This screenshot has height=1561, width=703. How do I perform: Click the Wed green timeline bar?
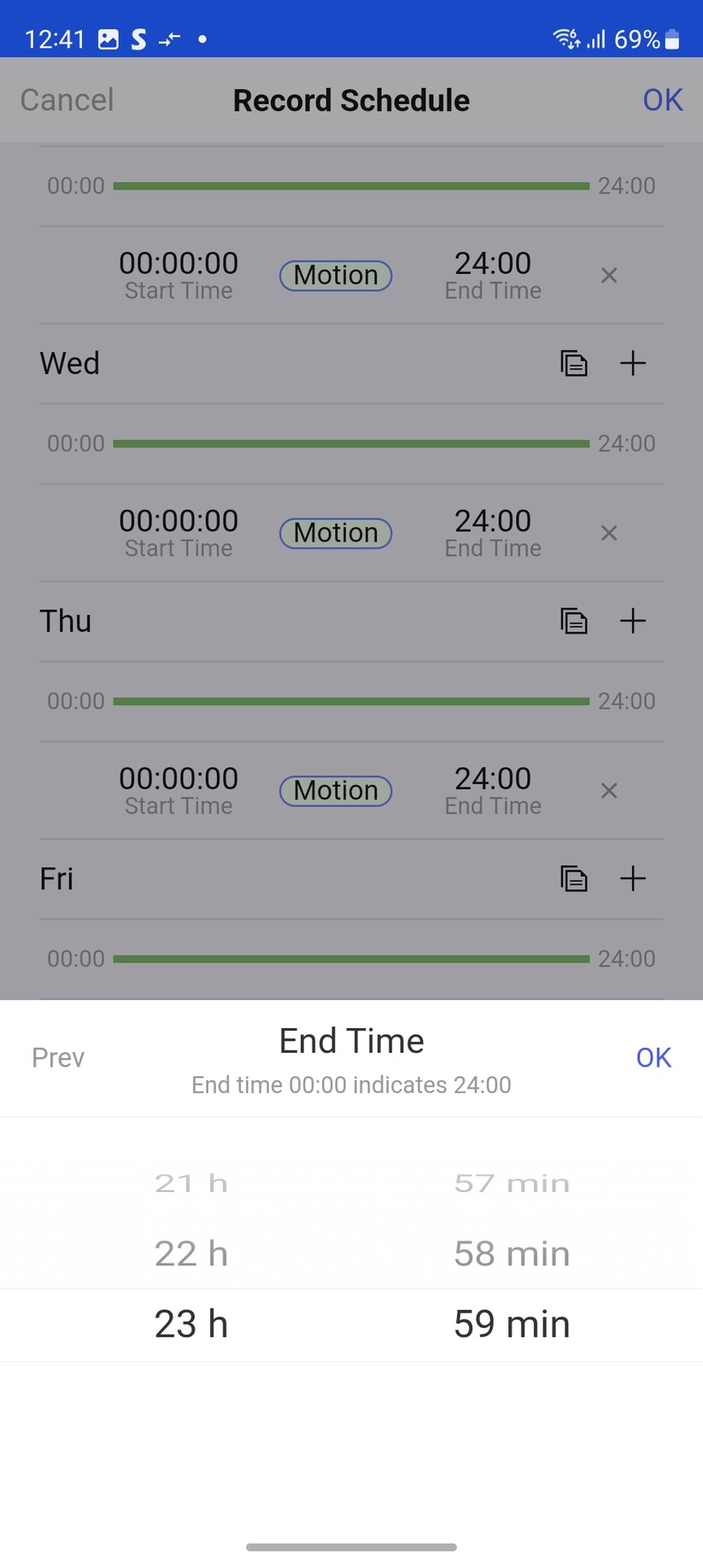pyautogui.click(x=351, y=443)
